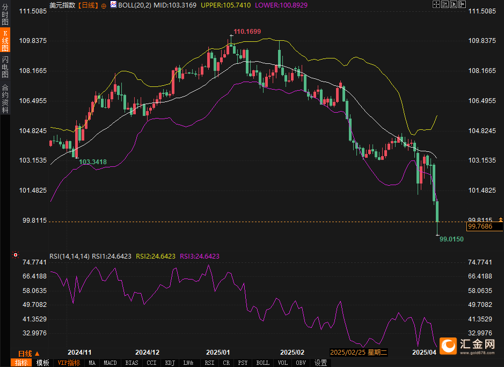Viewport: 504px width, 367px height.
Task: Apply the BIAS indicator
Action: pyautogui.click(x=132, y=363)
